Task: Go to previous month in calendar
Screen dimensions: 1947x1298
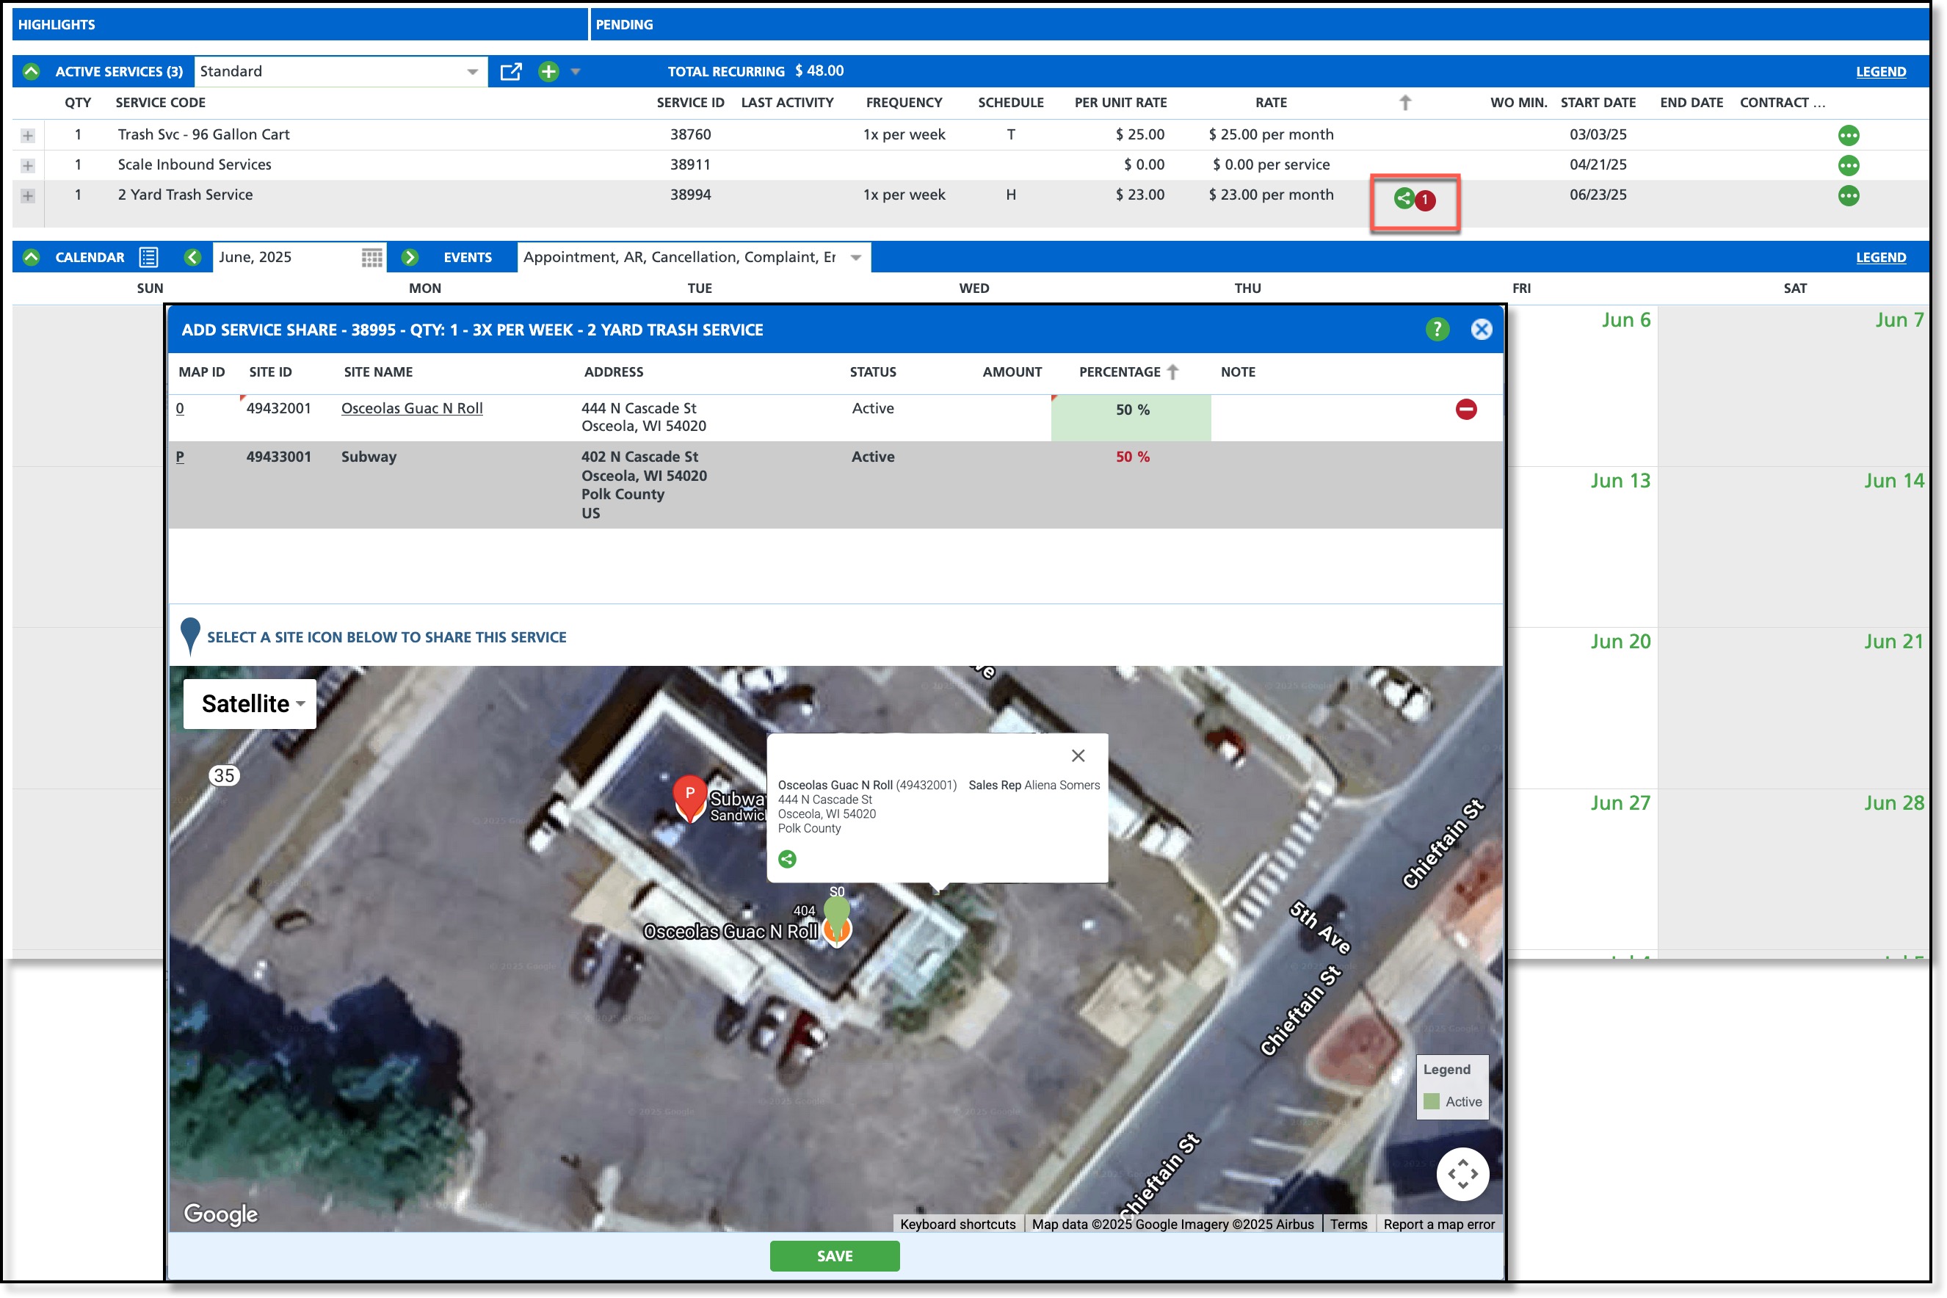Action: point(193,258)
